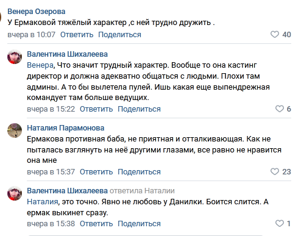The height and width of the screenshot is (236, 301).
Task: Like the comment posted at 15:38
Action: tap(280, 223)
